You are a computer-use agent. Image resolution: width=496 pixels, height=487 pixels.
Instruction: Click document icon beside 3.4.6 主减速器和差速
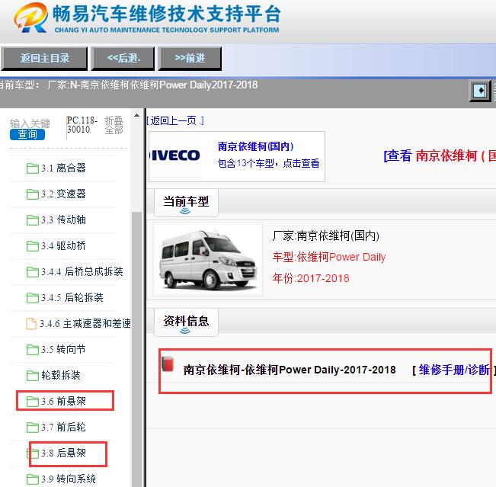click(x=31, y=324)
